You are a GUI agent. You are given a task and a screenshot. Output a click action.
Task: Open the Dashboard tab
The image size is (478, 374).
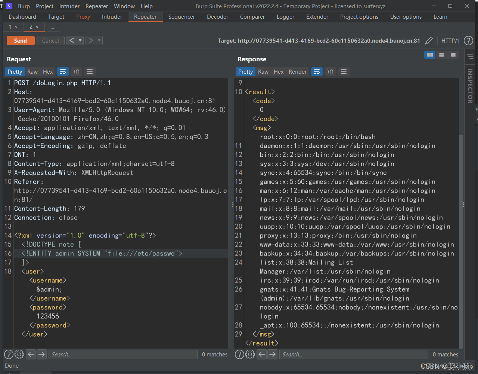(22, 17)
